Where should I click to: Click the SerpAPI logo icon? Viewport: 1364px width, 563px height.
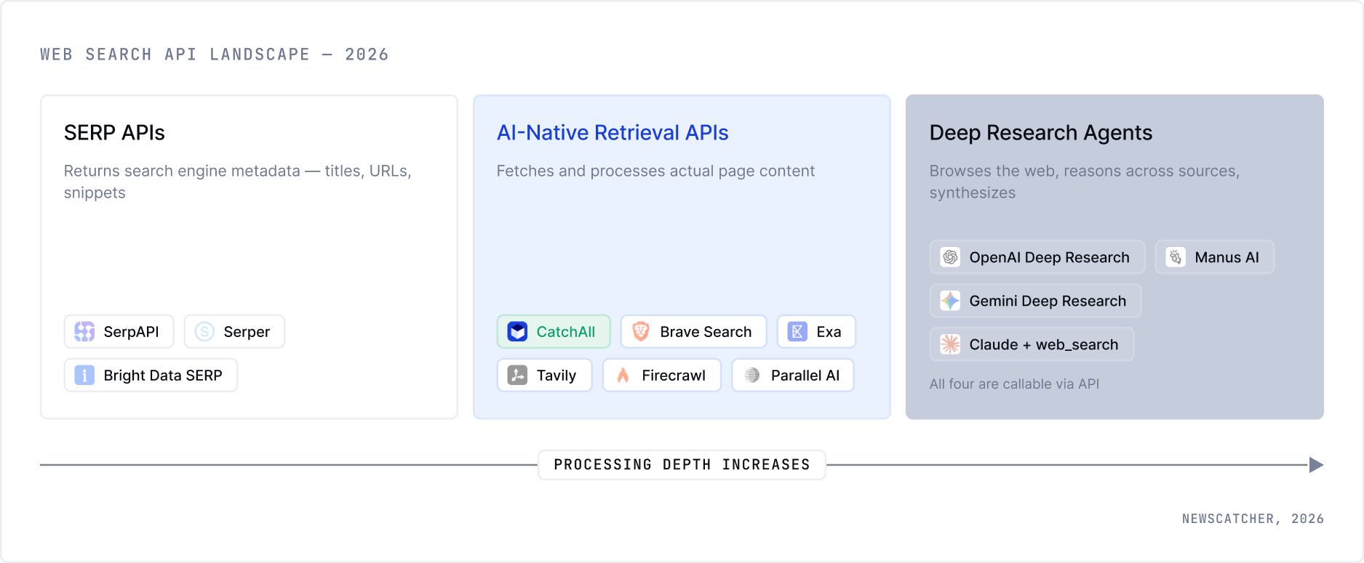(84, 332)
